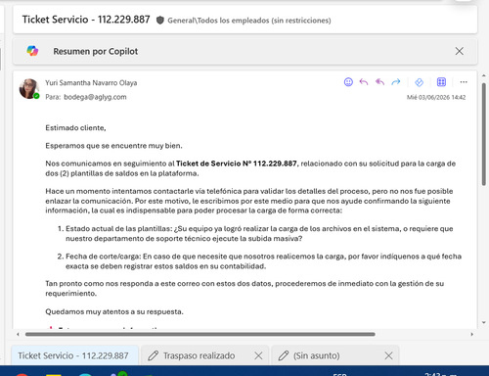Expand Resumen por Copilot summary

[244, 51]
